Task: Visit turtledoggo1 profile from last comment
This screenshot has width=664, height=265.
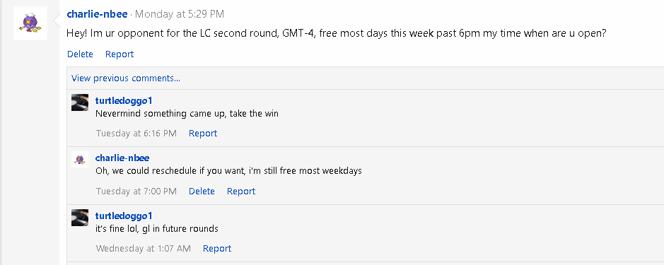Action: pyautogui.click(x=124, y=216)
